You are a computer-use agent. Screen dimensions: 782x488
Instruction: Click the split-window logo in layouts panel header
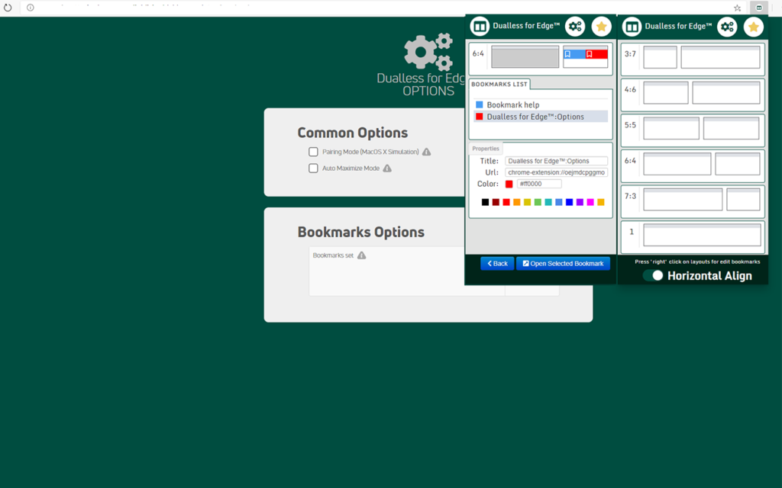click(x=632, y=27)
